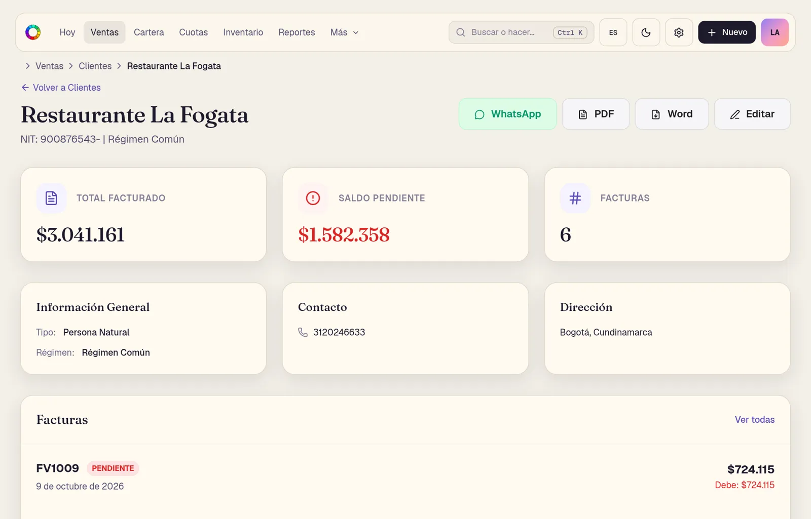This screenshot has height=519, width=811.
Task: Export the client as PDF
Action: click(x=596, y=114)
